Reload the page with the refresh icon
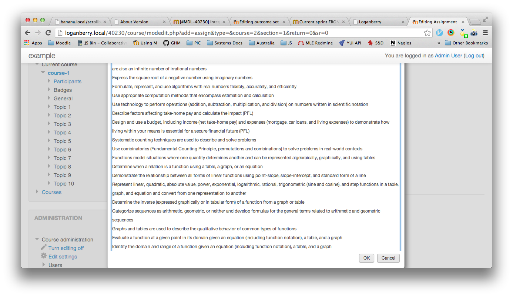This screenshot has width=513, height=297. [48, 33]
